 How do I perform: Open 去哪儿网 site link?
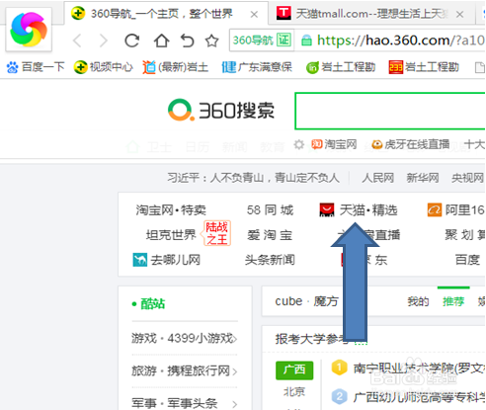[176, 260]
